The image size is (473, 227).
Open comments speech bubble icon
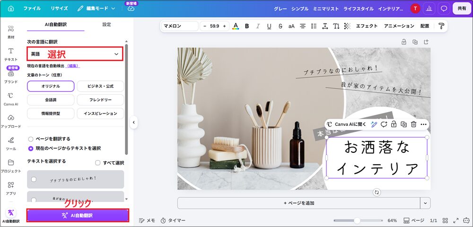click(444, 9)
